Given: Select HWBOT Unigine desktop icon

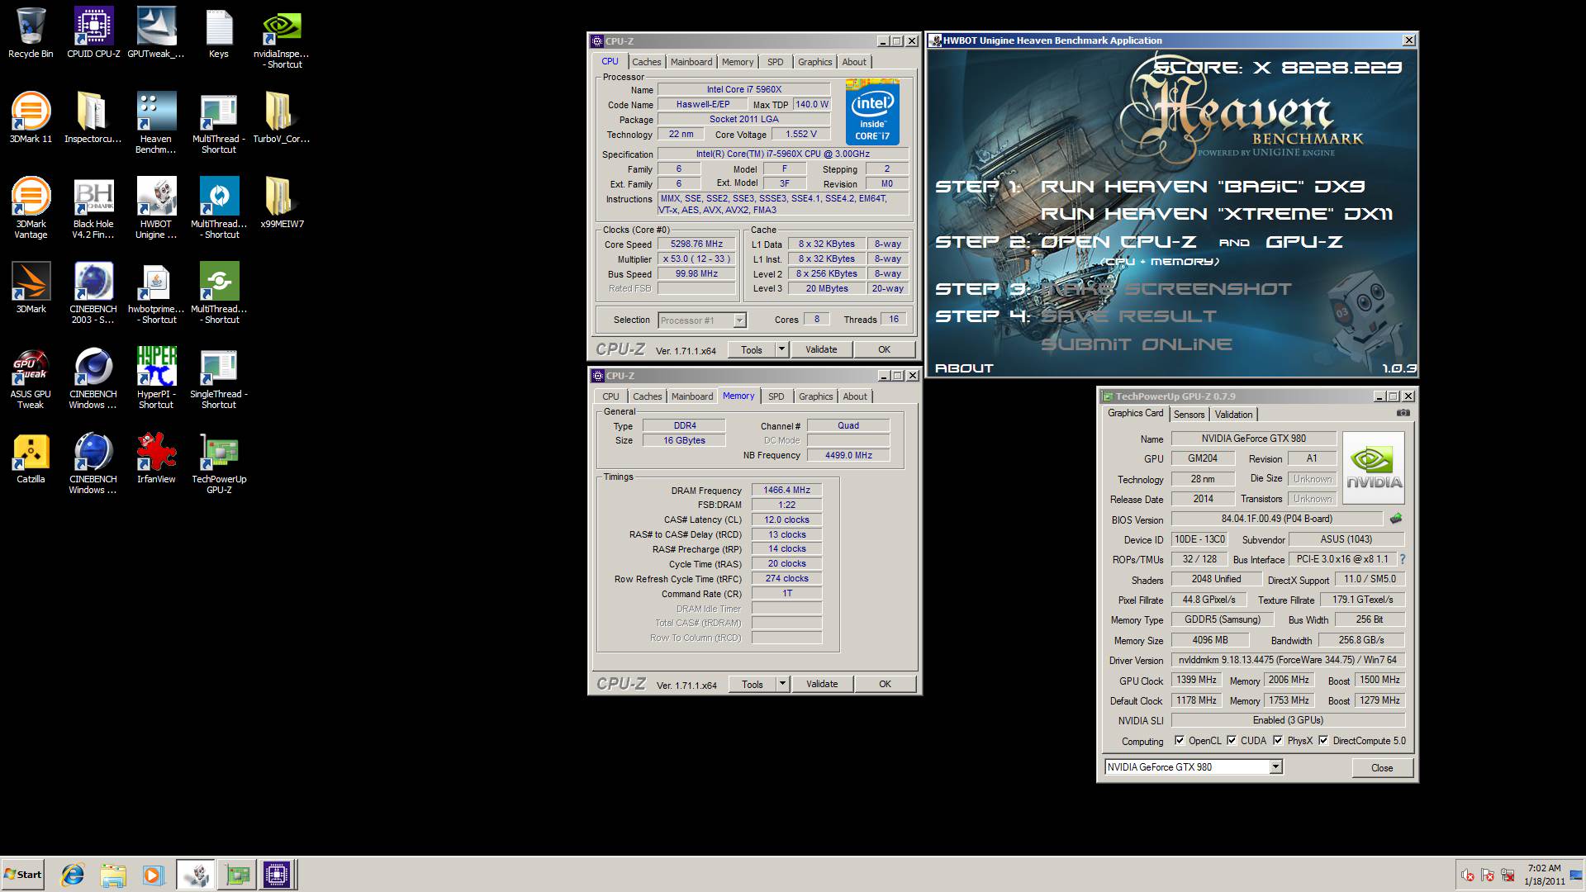Looking at the screenshot, I should pos(156,208).
